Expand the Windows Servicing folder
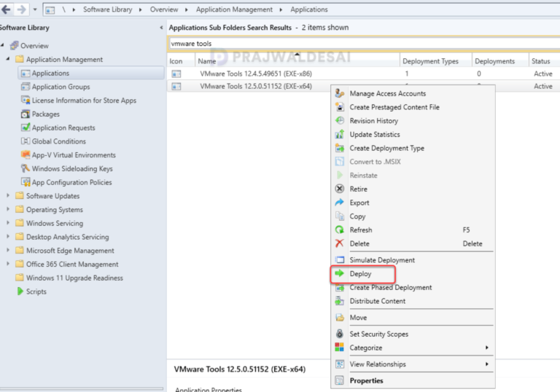560x392 pixels. pyautogui.click(x=8, y=223)
